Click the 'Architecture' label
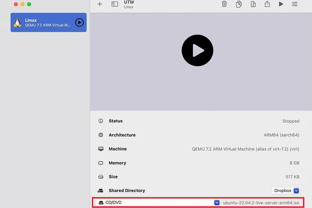Image resolution: width=312 pixels, height=208 pixels. 122,135
